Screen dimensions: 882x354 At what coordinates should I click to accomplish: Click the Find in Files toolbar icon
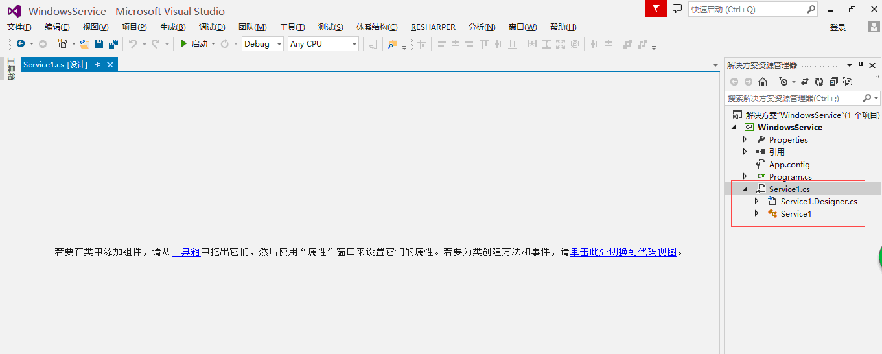pos(393,43)
